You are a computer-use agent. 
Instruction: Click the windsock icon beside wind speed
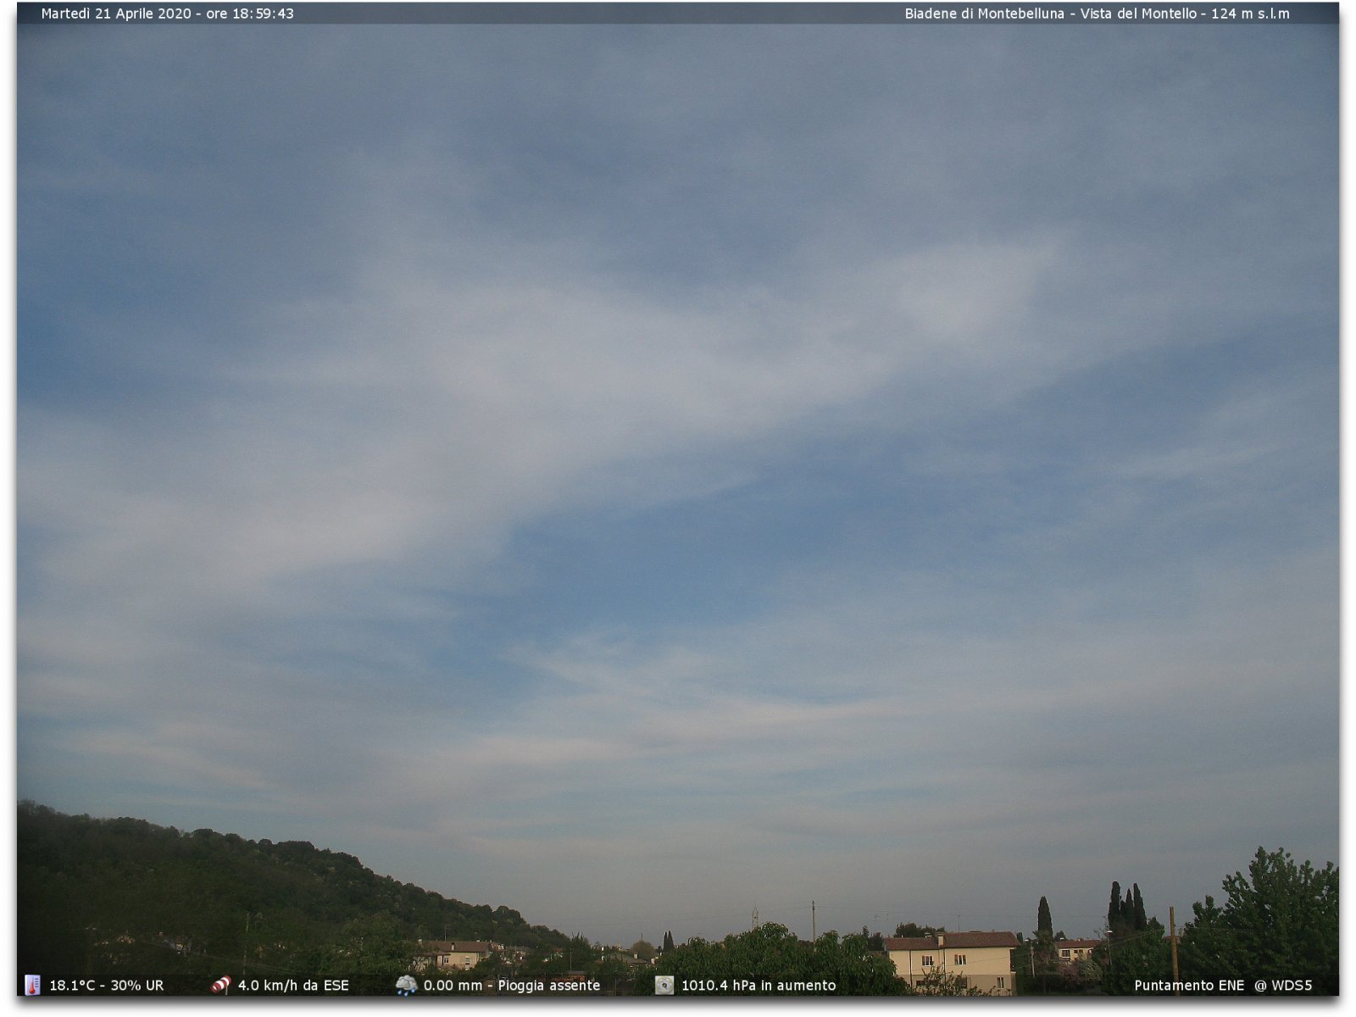coord(220,985)
